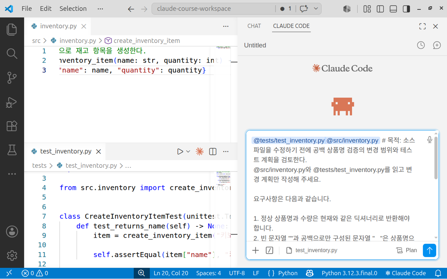Start a new Claude Code conversation
447x279 pixels.
click(x=437, y=45)
